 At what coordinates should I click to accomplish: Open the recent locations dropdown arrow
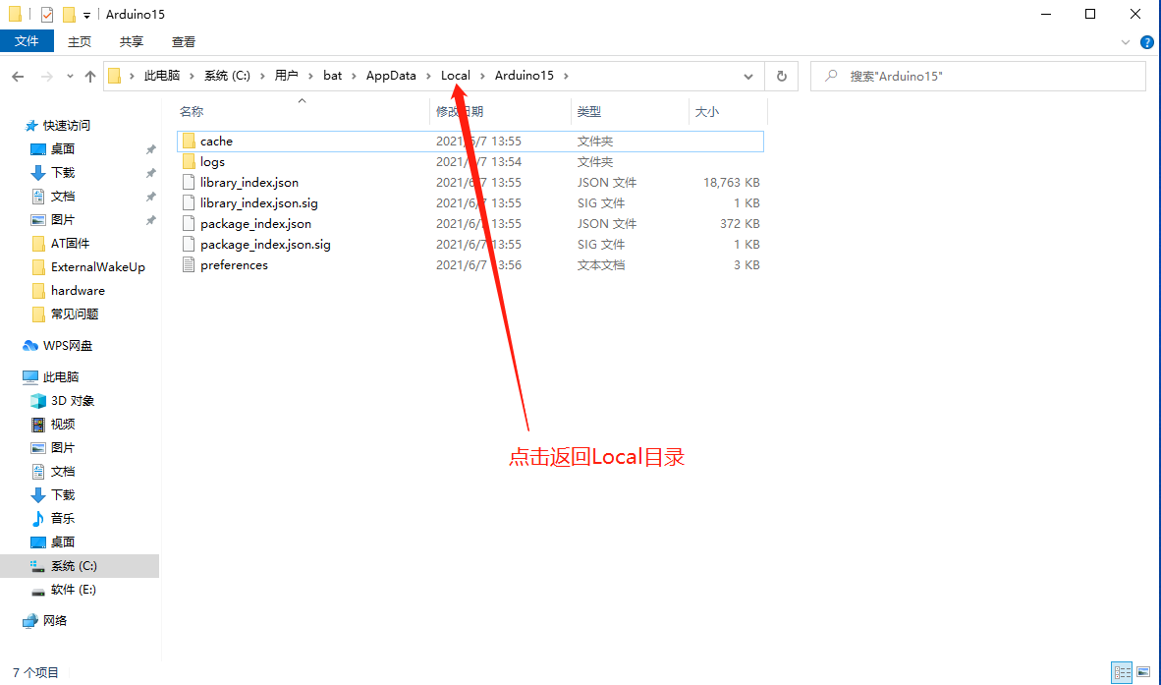tap(70, 77)
